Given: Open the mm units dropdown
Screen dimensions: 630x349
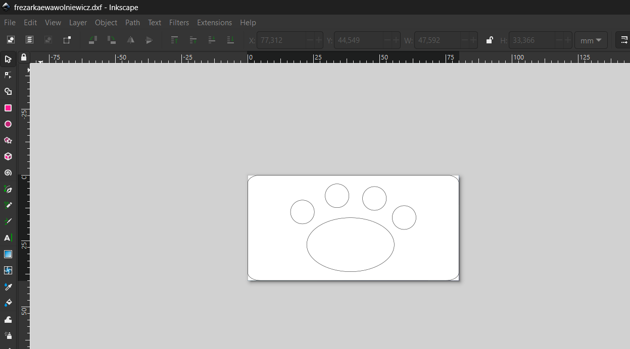Looking at the screenshot, I should pos(591,40).
